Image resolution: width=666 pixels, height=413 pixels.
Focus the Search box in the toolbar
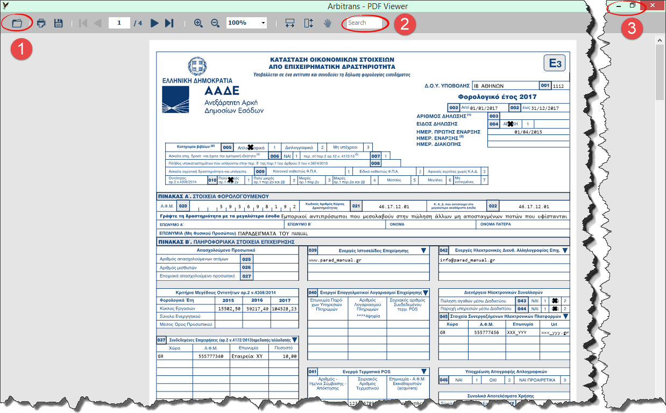pyautogui.click(x=365, y=23)
